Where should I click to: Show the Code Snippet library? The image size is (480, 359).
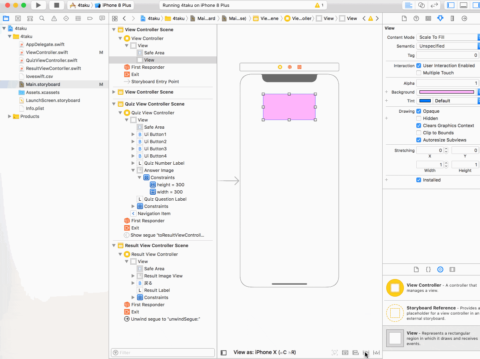click(428, 269)
